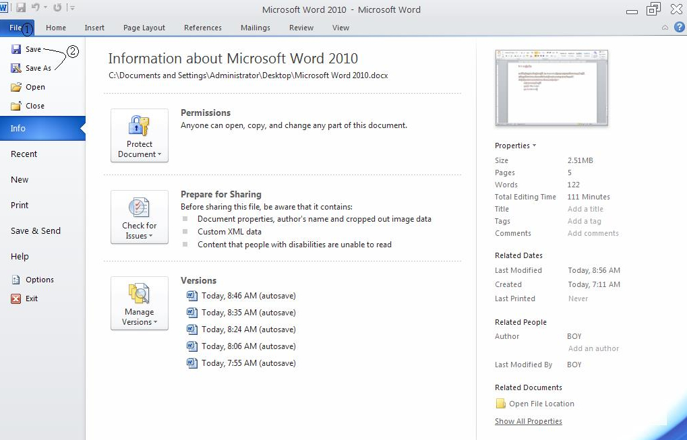Click the Size value 2.51MB
This screenshot has height=440, width=687.
point(580,160)
